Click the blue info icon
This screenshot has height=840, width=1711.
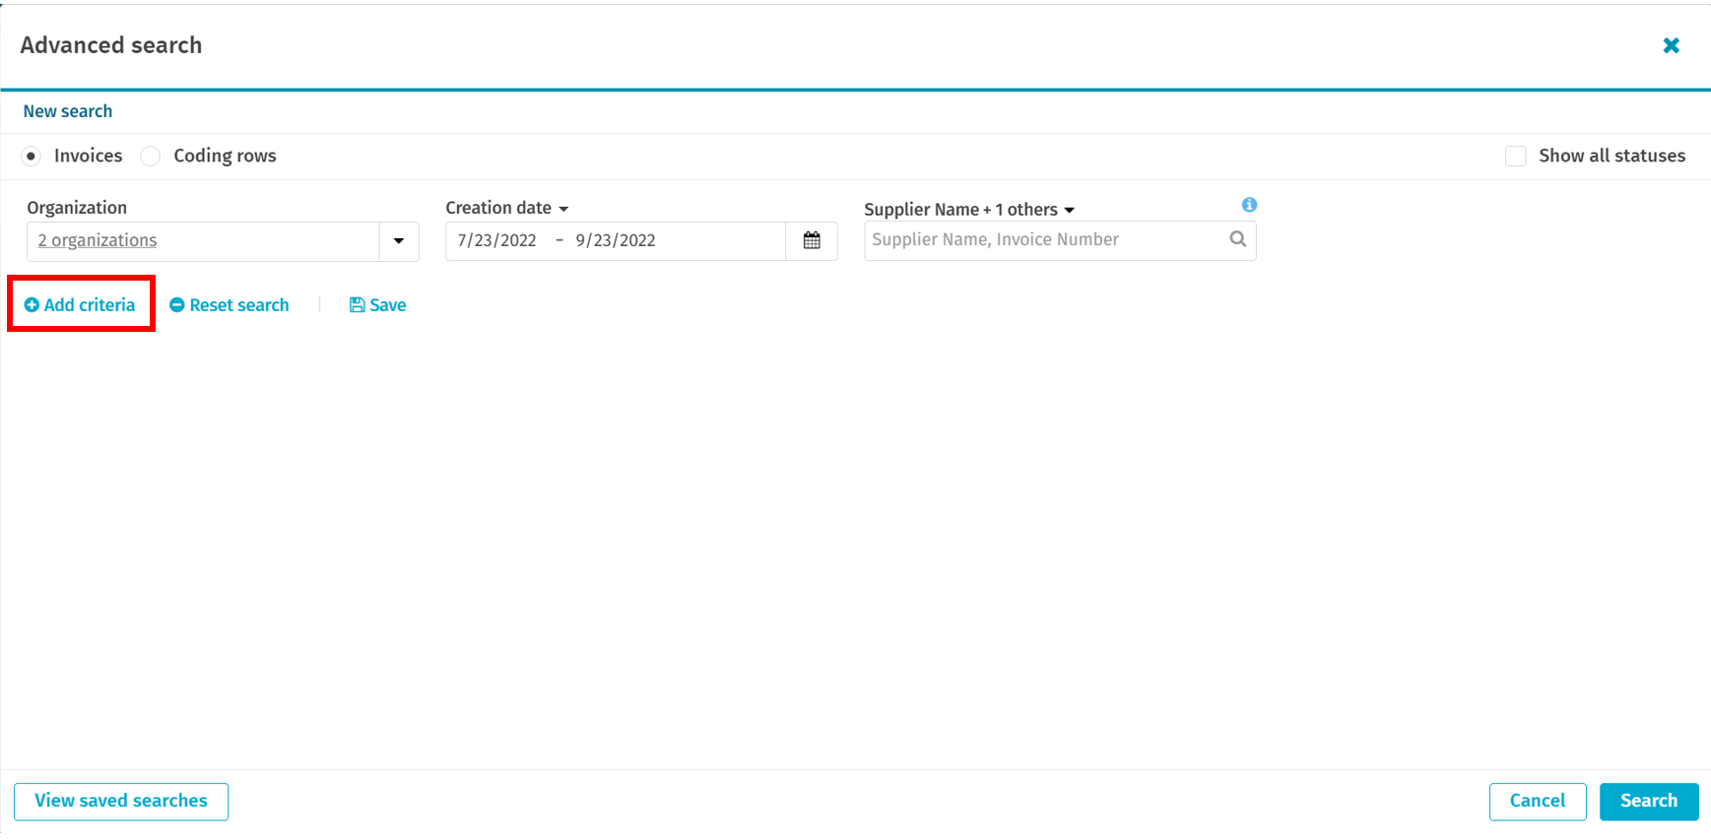1249,205
